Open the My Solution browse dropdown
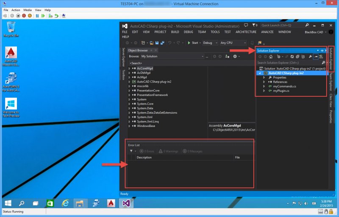Image resolution: width=339 pixels, height=217 pixels. 172,56
